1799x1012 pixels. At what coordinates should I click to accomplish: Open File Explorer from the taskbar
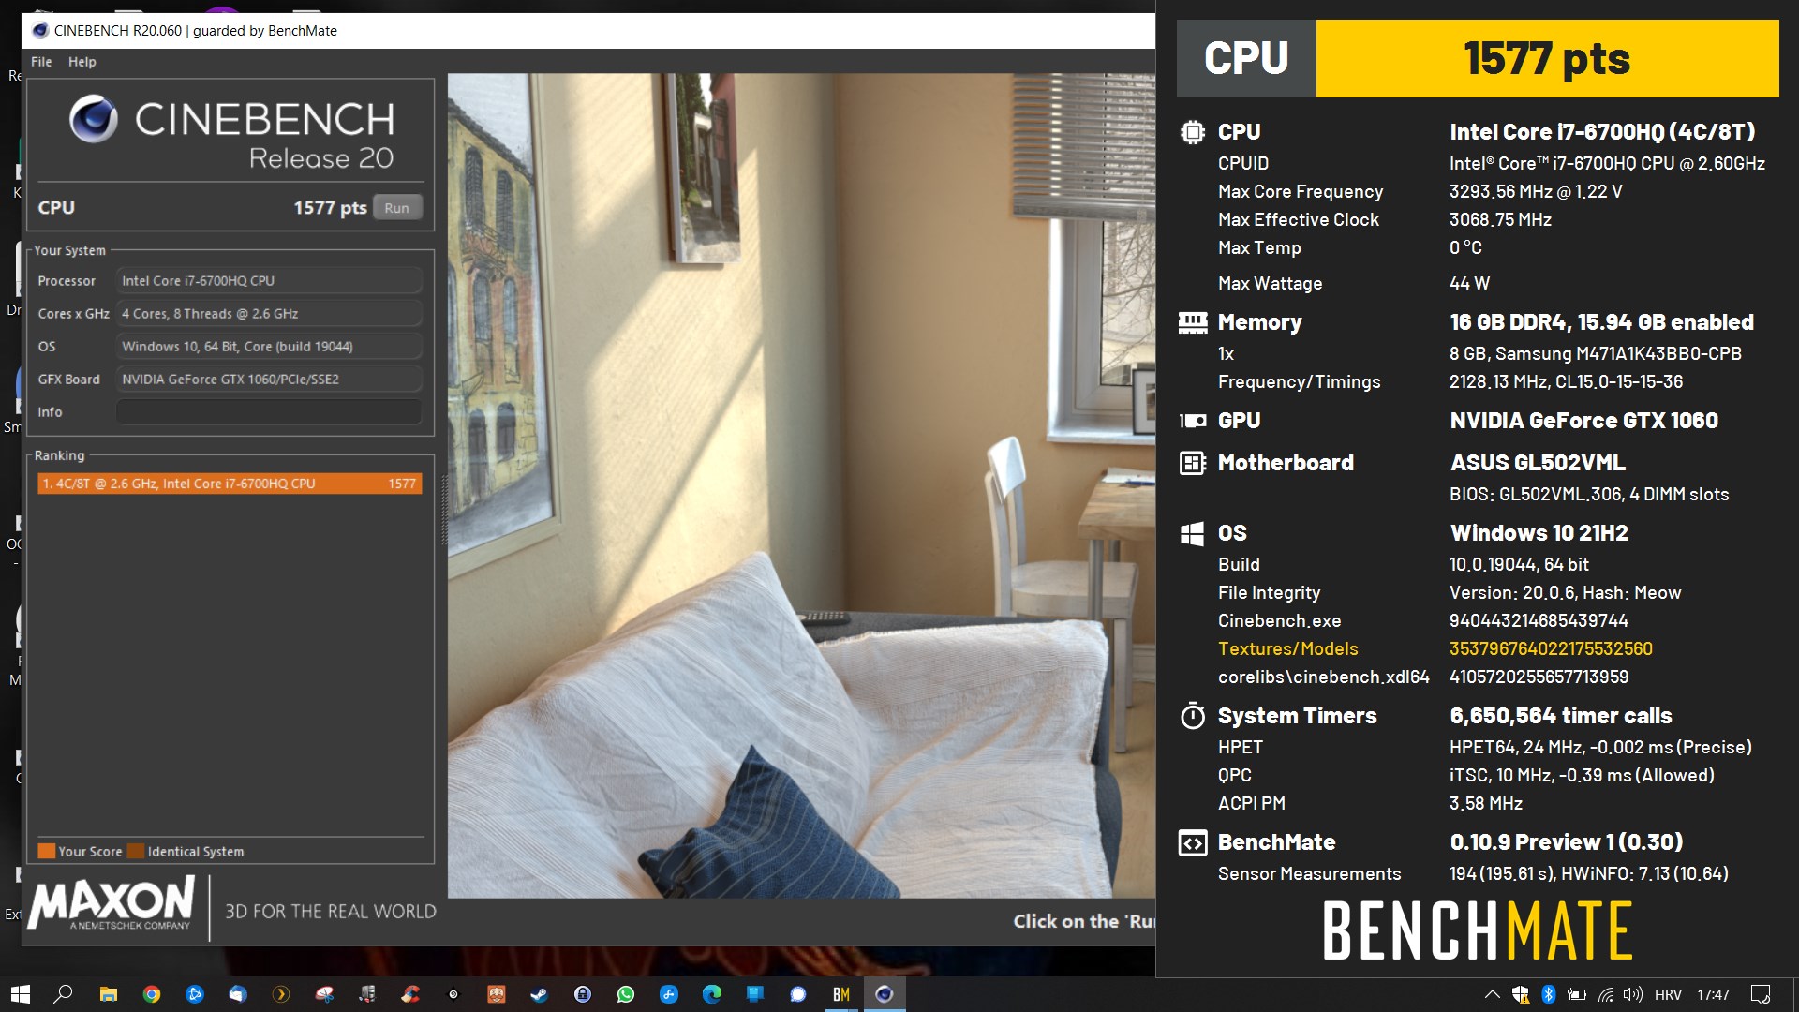pos(108,994)
